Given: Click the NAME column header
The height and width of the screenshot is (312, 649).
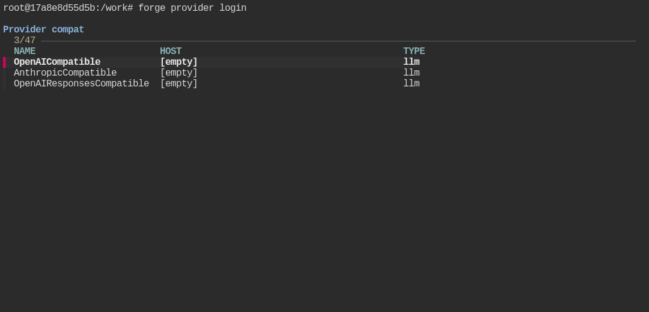Looking at the screenshot, I should (25, 51).
